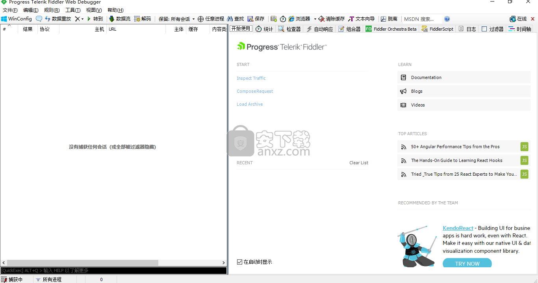
Task: Click Clear List link
Action: (x=359, y=163)
